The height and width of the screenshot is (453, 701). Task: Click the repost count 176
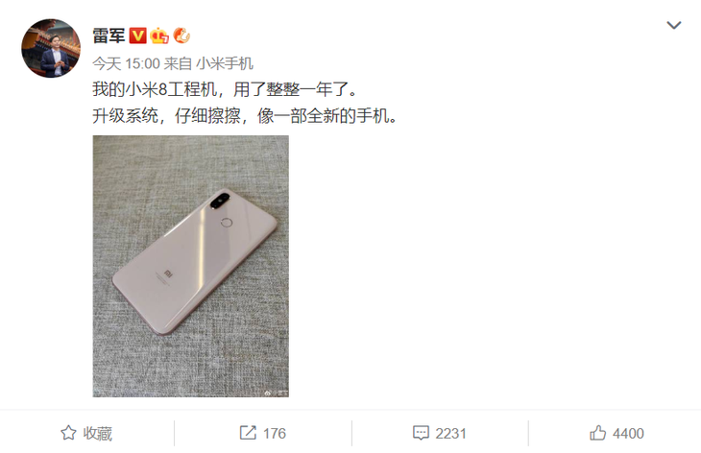(x=274, y=434)
